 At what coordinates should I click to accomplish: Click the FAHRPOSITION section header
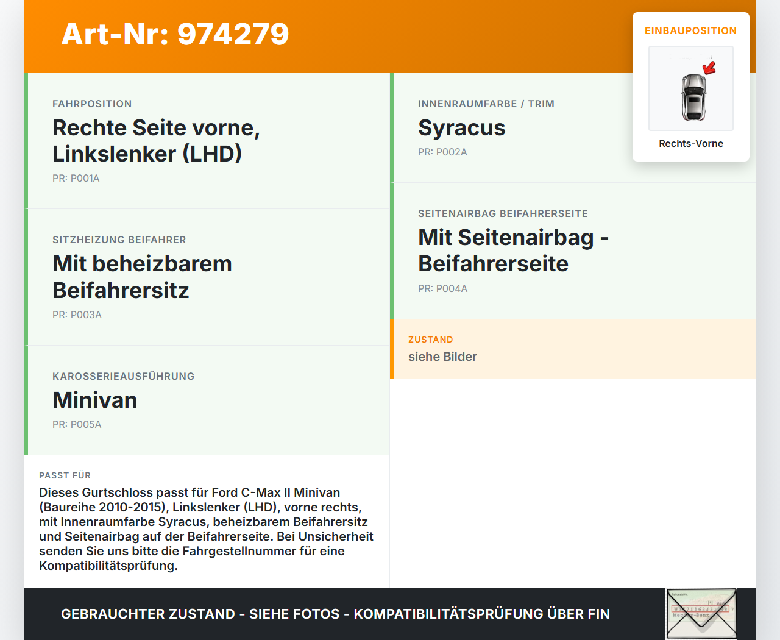tap(92, 104)
